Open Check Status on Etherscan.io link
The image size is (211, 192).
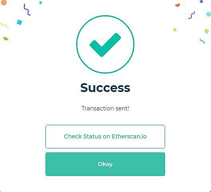(x=105, y=136)
